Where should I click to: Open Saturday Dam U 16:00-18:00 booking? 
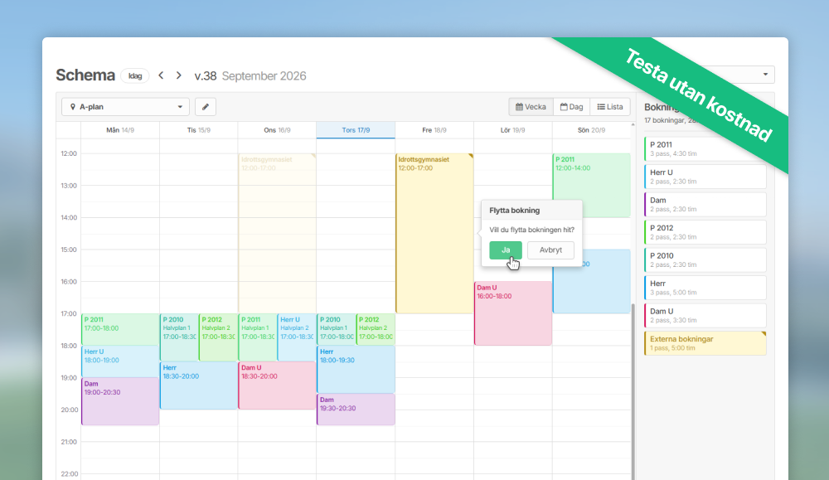coord(513,313)
